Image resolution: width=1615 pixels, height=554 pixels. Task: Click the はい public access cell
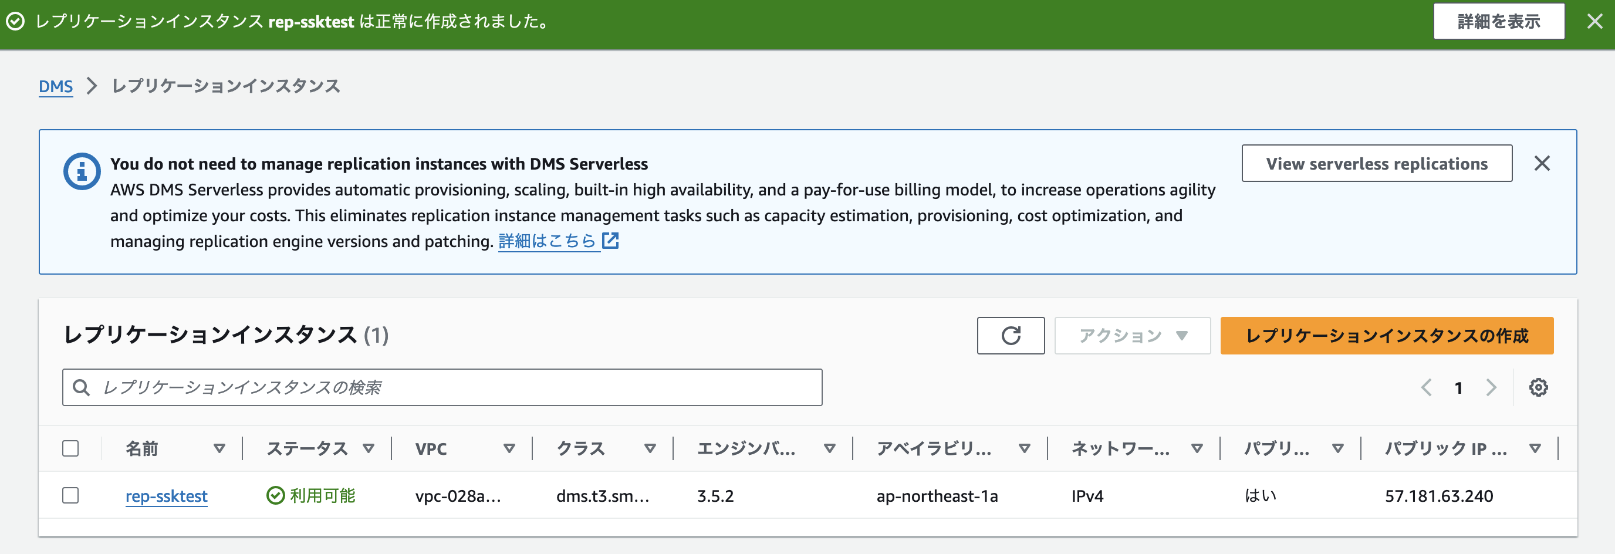1260,496
